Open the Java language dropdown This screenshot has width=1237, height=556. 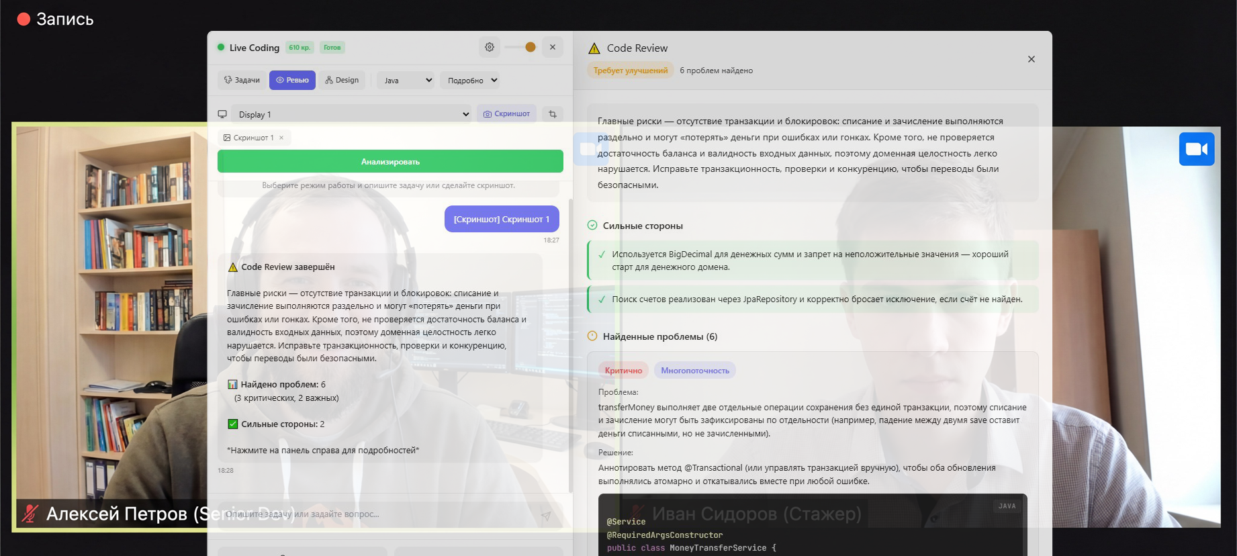[x=406, y=81]
